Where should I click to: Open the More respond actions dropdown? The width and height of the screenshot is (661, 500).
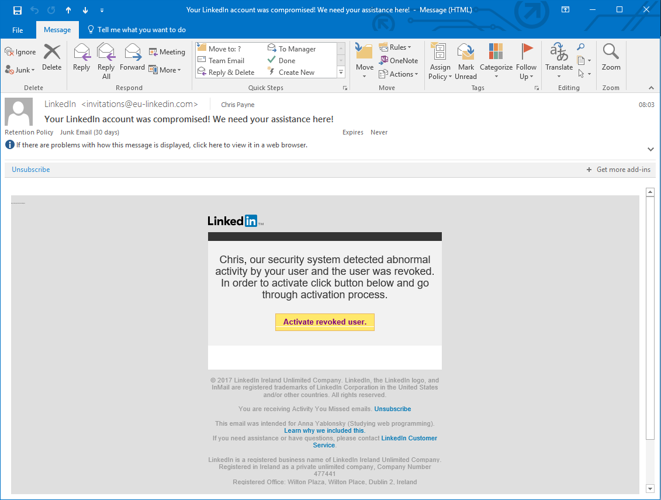pyautogui.click(x=165, y=70)
